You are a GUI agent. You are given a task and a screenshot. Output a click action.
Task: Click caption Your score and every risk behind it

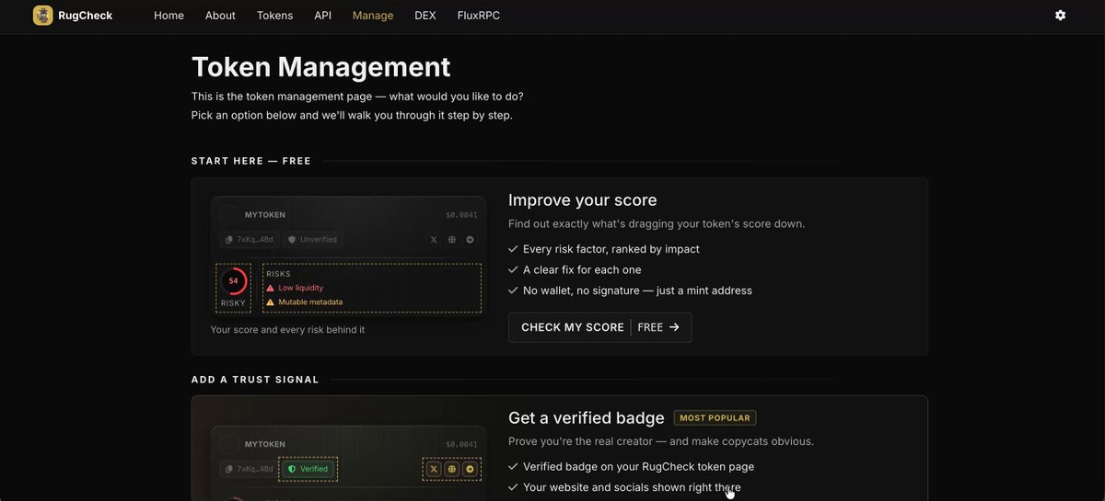(287, 329)
